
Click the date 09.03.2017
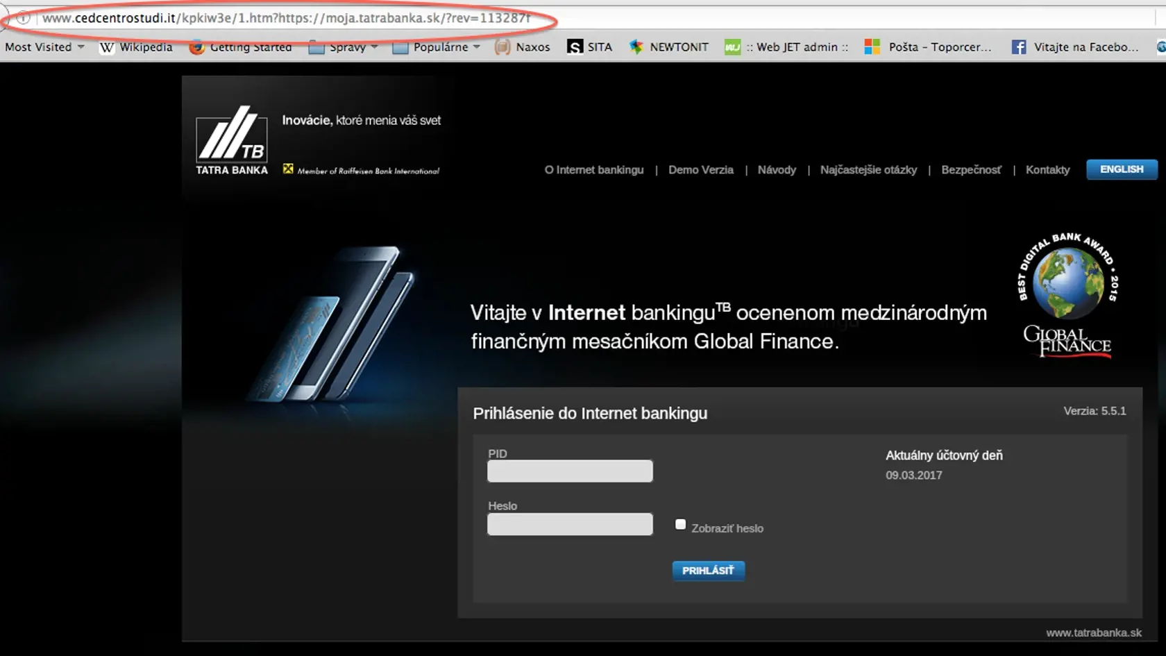point(913,476)
